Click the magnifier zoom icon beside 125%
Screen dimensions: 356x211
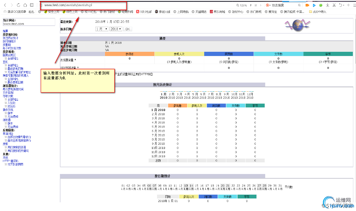coord(238,5)
